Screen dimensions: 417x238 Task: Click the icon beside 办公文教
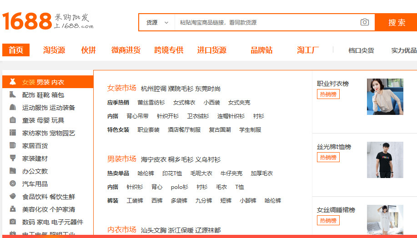coord(12,171)
